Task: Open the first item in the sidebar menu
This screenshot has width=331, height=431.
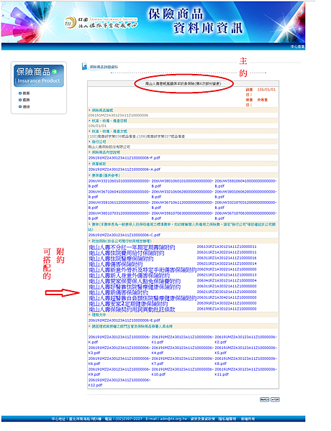Action: point(24,93)
